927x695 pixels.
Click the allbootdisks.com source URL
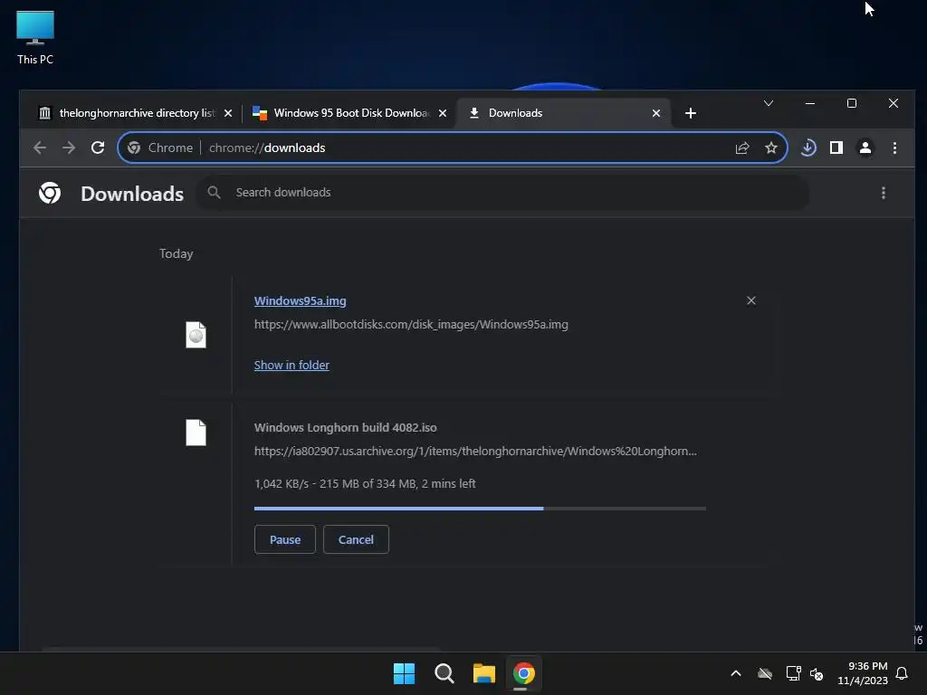click(411, 325)
